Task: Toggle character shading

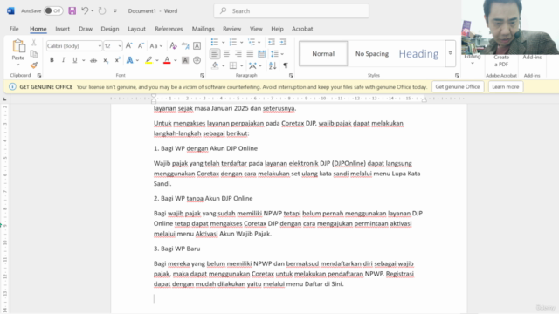Action: pyautogui.click(x=185, y=60)
